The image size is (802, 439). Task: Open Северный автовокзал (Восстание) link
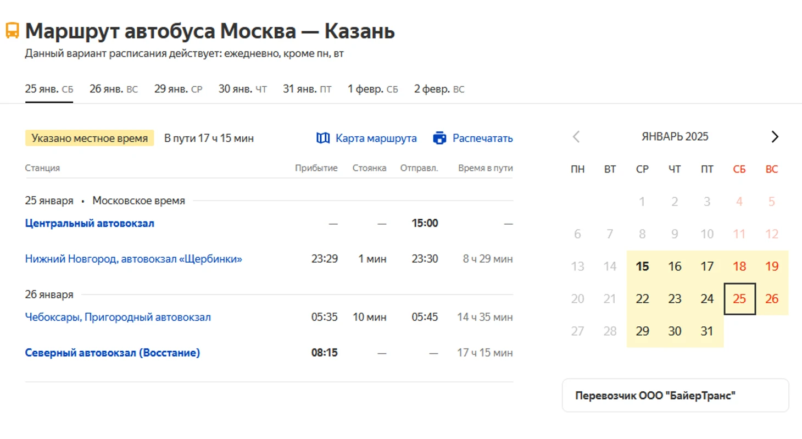(x=113, y=353)
